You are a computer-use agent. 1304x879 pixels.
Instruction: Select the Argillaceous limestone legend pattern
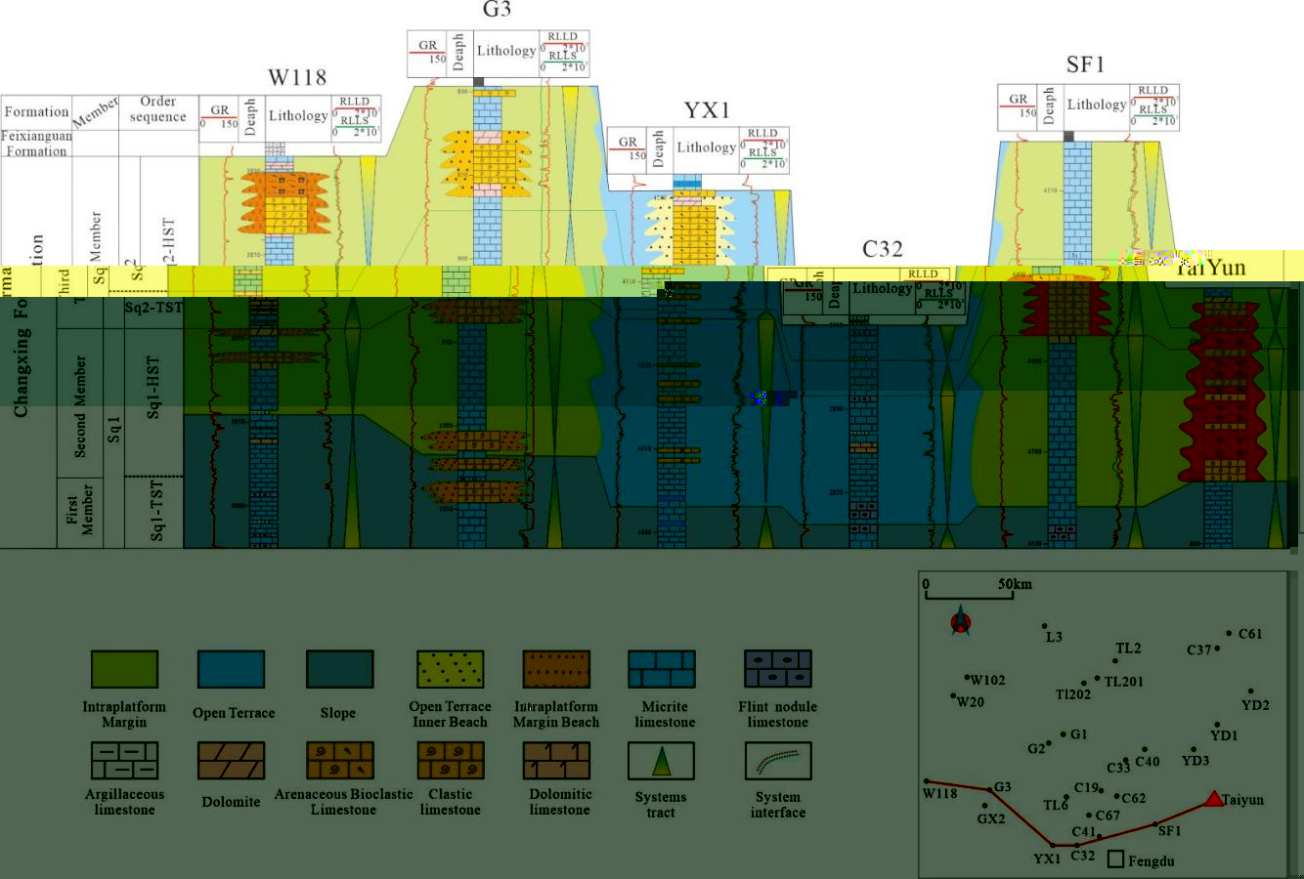pyautogui.click(x=124, y=761)
